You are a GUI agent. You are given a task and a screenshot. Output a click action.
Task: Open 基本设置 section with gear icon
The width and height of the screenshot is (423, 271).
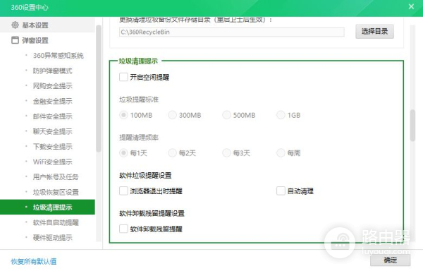pyautogui.click(x=47, y=25)
